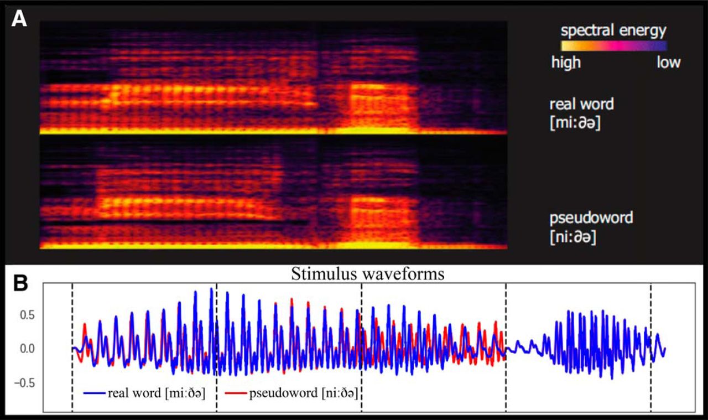Screen dimensions: 708x420
Task: Click the lower pseudoword spectrogram
Action: click(273, 194)
